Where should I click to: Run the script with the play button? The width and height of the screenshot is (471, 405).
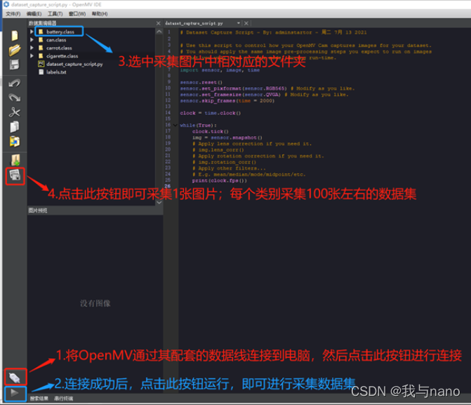pyautogui.click(x=15, y=393)
